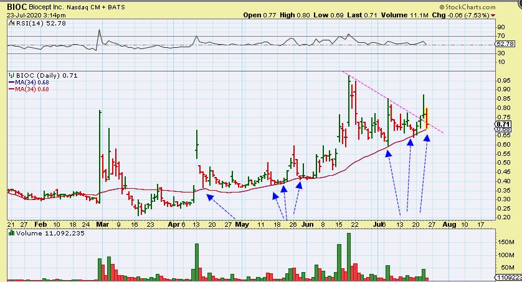This screenshot has height=282, width=522.
Task: Click the 0.30 price axis label
Action: [503, 199]
